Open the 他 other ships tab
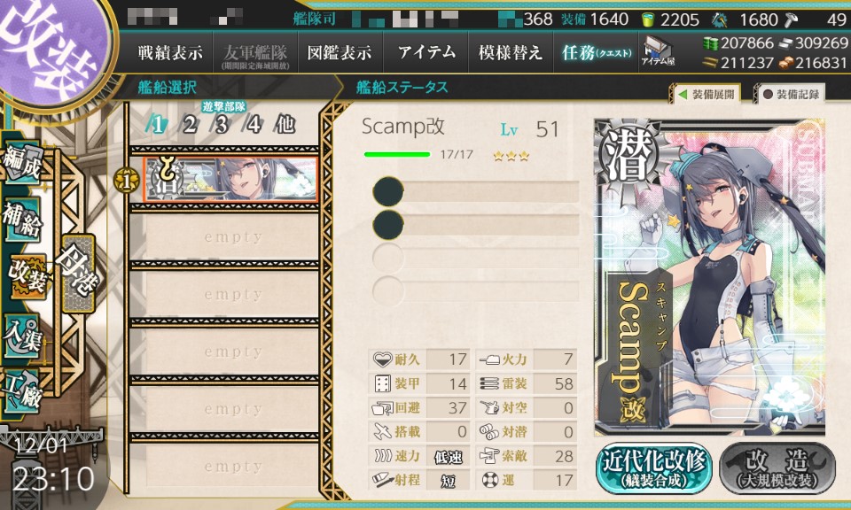Image resolution: width=851 pixels, height=510 pixels. click(285, 125)
